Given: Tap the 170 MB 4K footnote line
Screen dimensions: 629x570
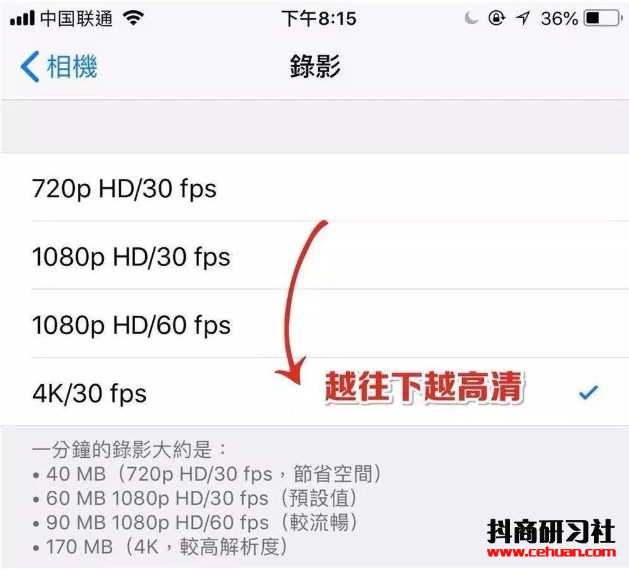Looking at the screenshot, I should (x=160, y=547).
